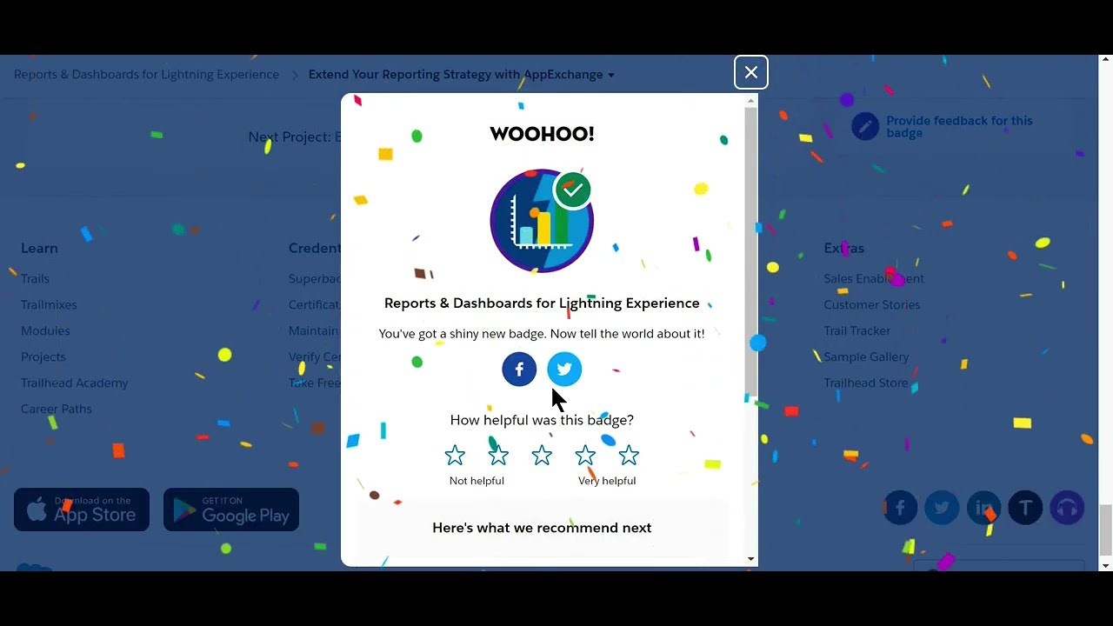Open the Sample Gallery link
This screenshot has width=1113, height=626.
867,356
